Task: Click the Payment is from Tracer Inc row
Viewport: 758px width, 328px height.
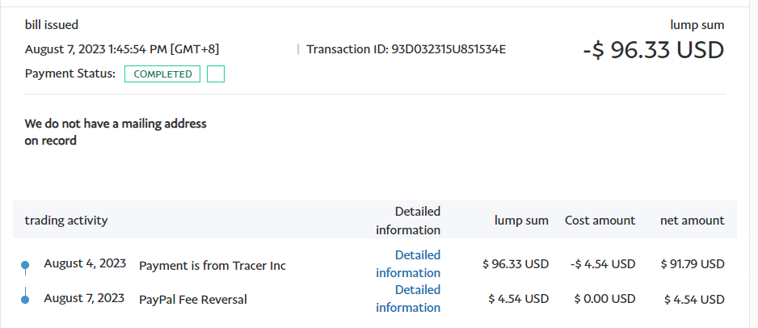Action: tap(213, 266)
